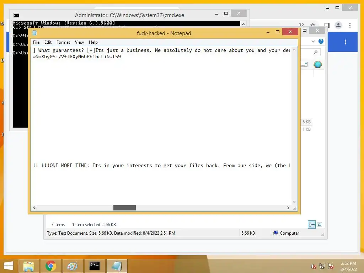Image resolution: width=364 pixels, height=273 pixels.
Task: Click the 6 KB file size entry
Action: pyautogui.click(x=306, y=122)
